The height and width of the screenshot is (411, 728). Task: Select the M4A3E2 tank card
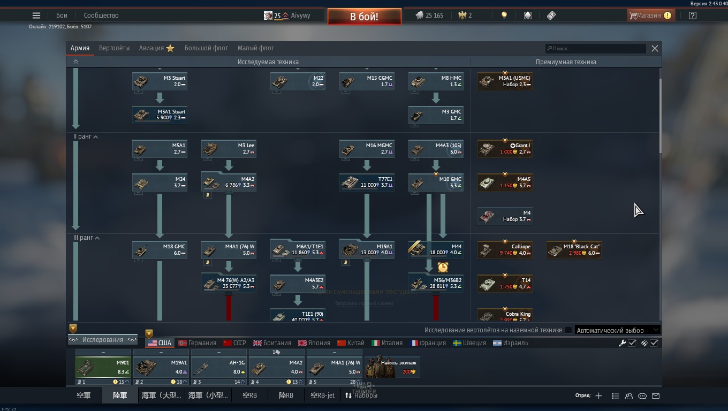coord(298,284)
